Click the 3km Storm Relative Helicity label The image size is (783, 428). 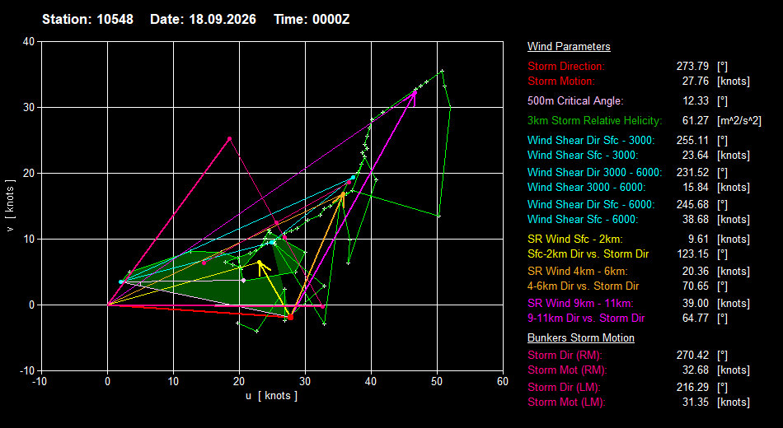595,121
